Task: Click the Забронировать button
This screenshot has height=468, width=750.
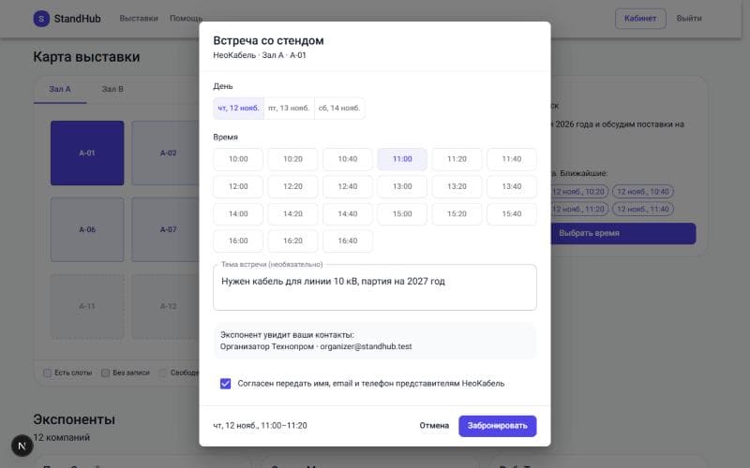Action: pyautogui.click(x=498, y=426)
